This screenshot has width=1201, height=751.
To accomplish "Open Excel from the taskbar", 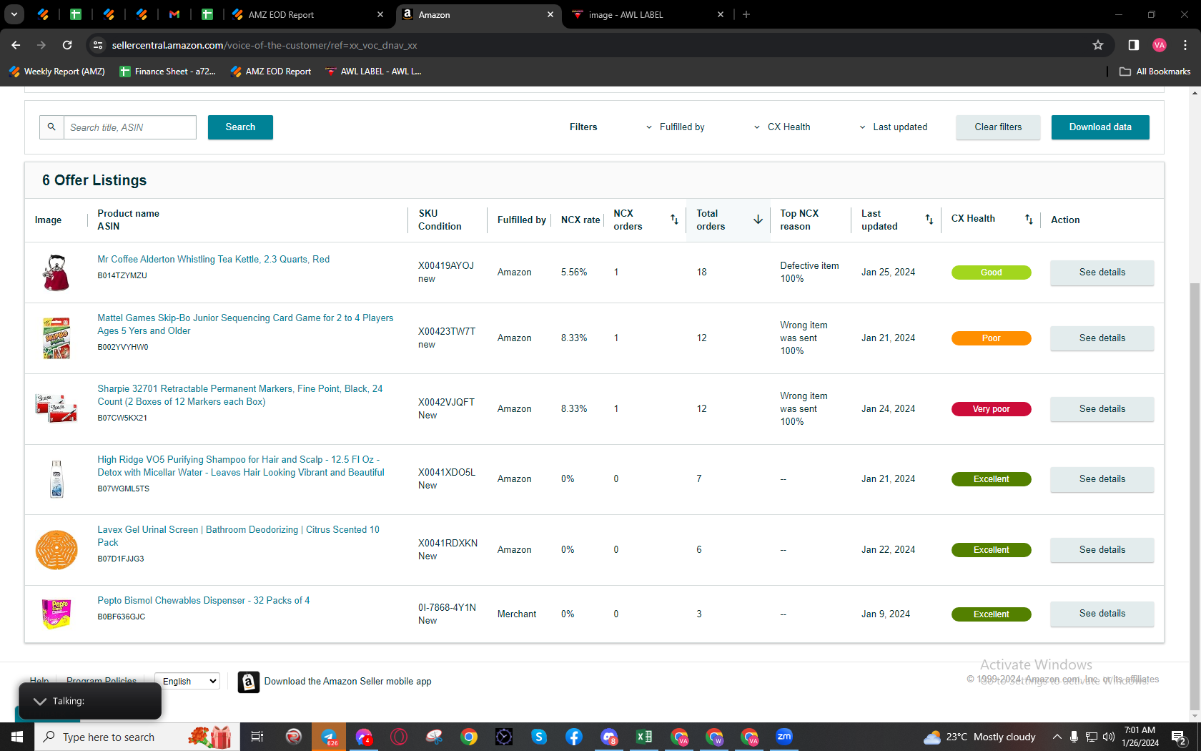I will point(644,737).
